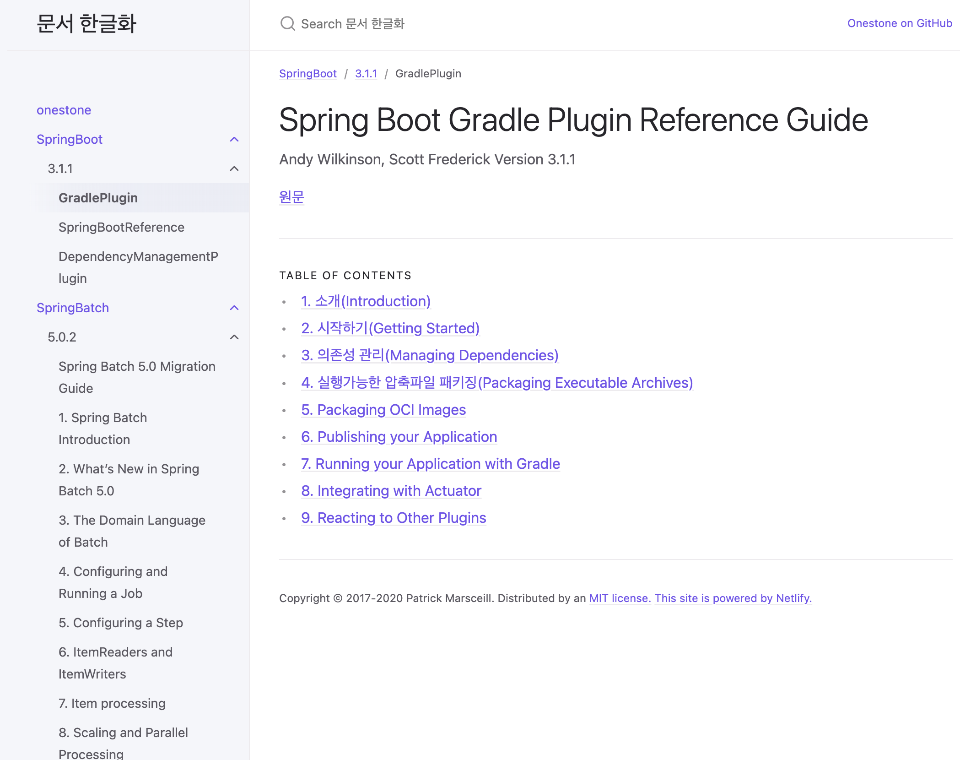Viewport: 960px width, 760px height.
Task: Select 5. Configuring a Step page
Action: click(121, 623)
